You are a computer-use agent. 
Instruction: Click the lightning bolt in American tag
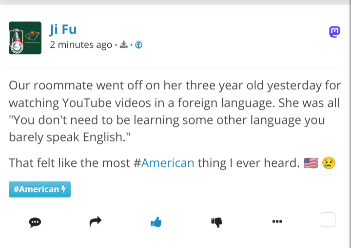63,189
